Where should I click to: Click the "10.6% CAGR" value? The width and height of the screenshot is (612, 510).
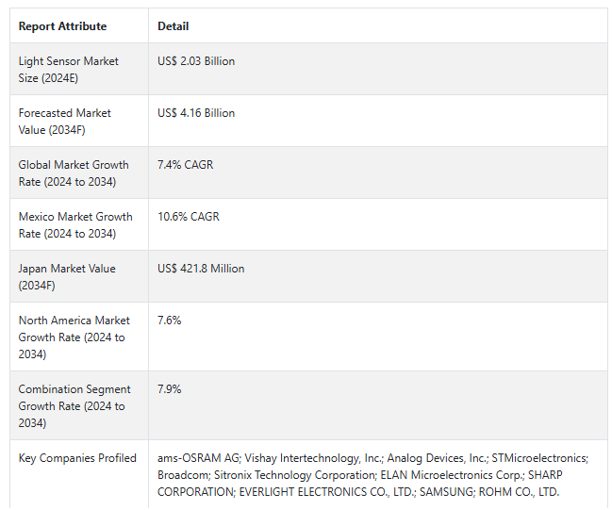click(189, 217)
